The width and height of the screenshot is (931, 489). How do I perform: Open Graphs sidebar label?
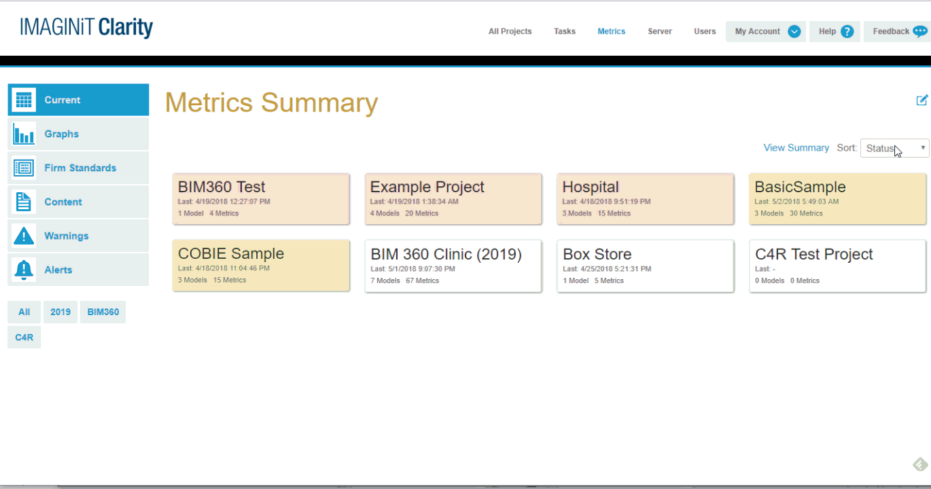[62, 134]
